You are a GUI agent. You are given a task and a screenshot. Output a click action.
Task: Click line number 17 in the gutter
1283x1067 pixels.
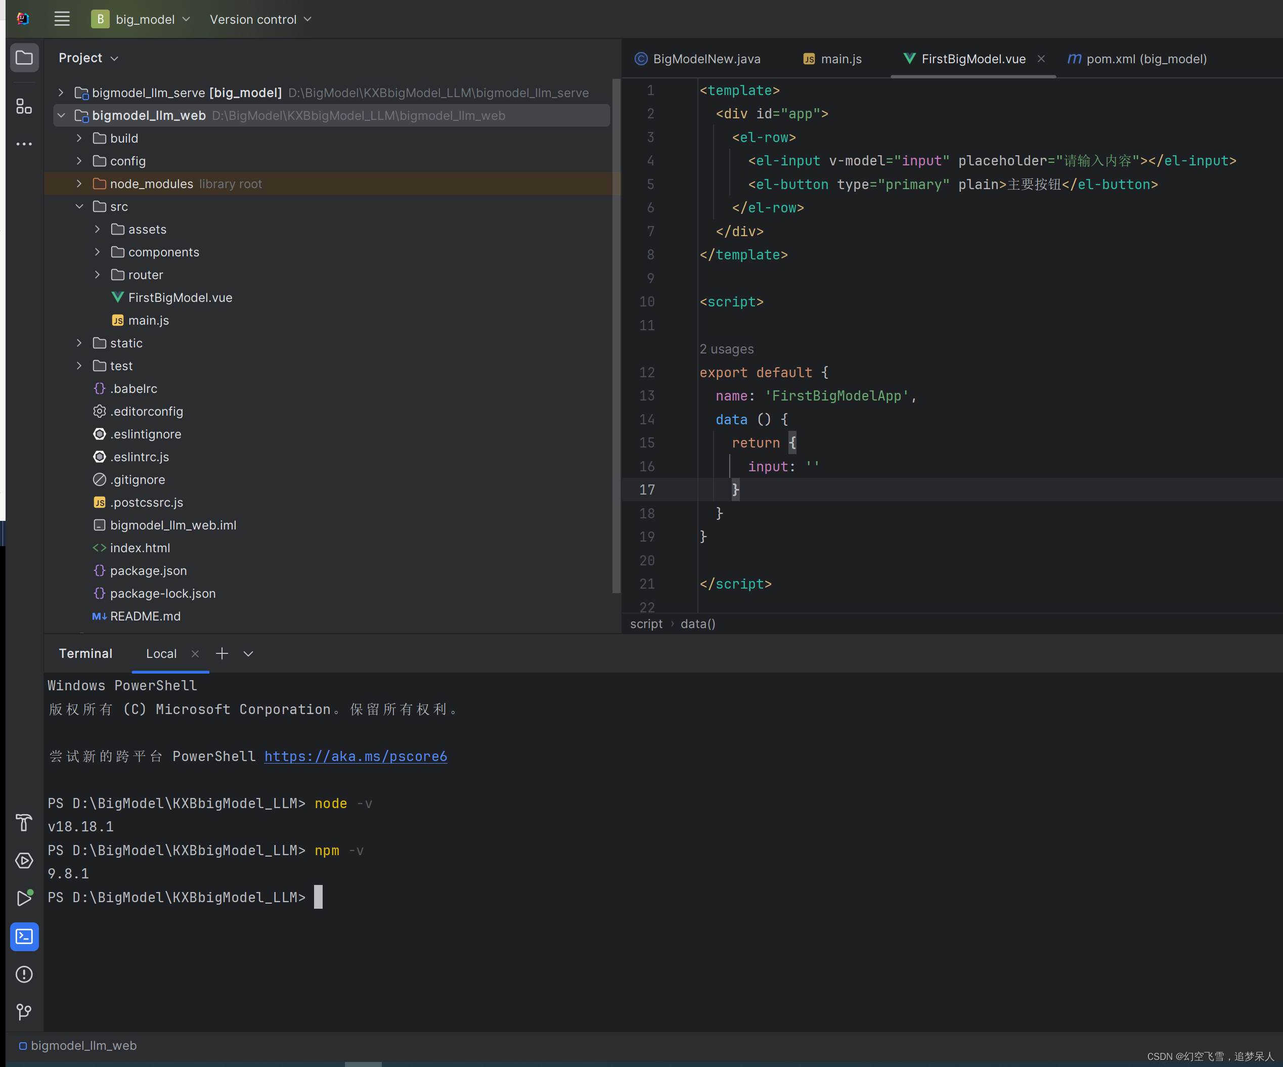coord(647,490)
